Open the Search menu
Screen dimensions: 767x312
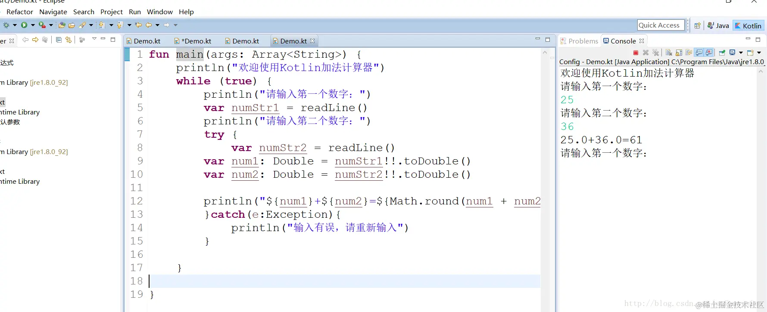click(x=84, y=12)
